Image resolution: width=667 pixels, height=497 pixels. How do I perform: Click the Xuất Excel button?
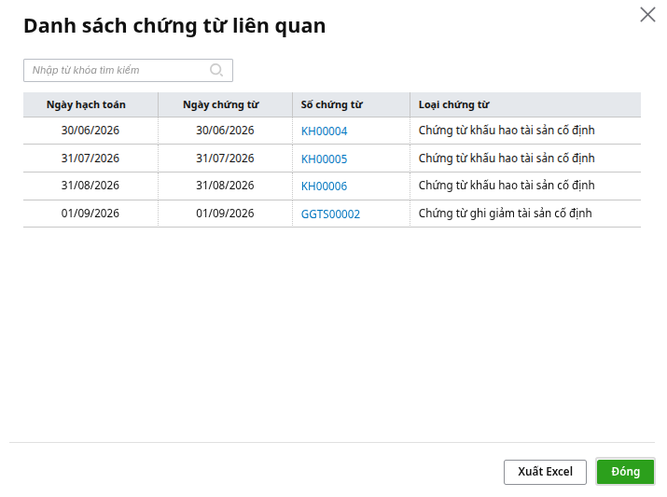pyautogui.click(x=545, y=472)
